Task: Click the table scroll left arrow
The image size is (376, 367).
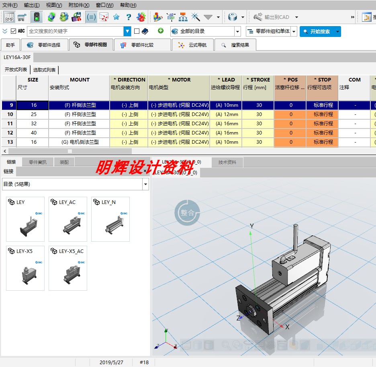Action: 5,151
